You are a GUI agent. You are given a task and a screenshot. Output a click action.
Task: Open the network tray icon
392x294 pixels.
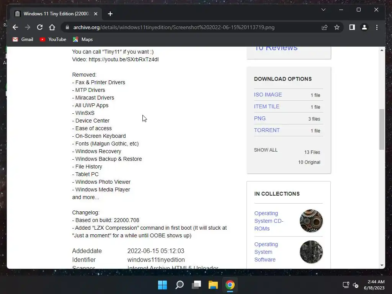click(x=346, y=285)
